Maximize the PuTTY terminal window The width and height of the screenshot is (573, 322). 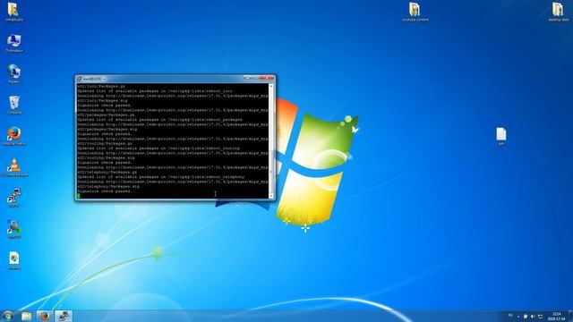255,78
